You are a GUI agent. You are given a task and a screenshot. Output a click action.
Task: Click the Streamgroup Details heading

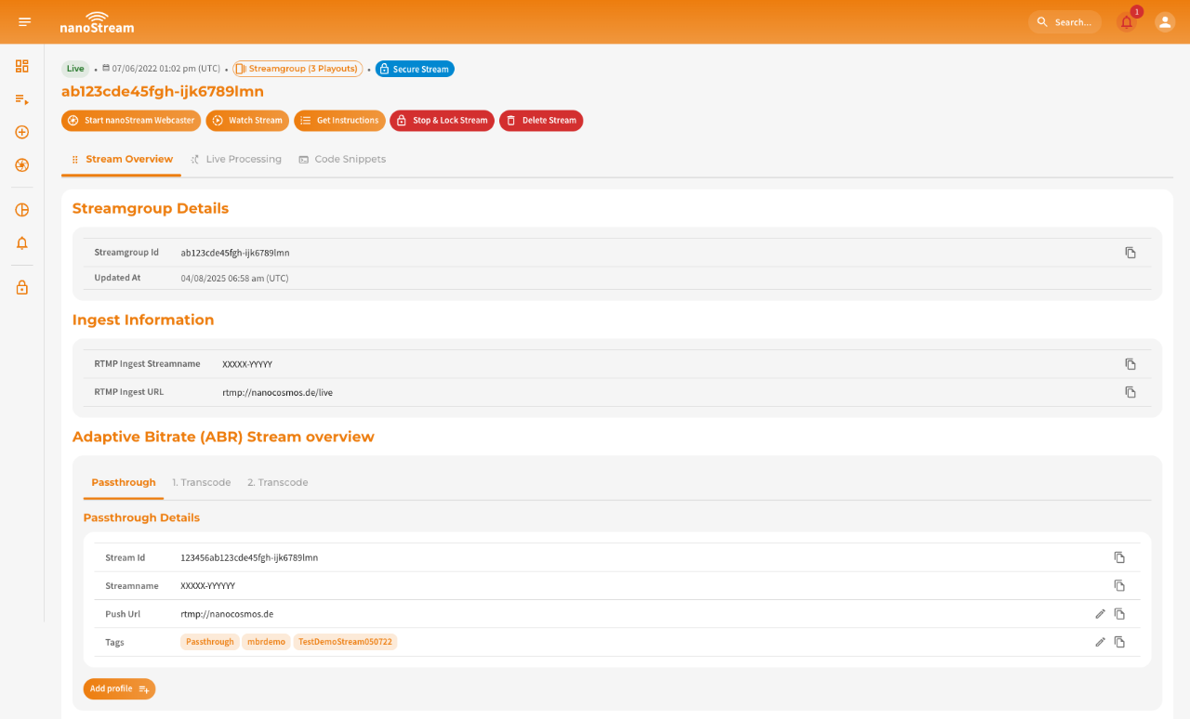click(x=151, y=208)
